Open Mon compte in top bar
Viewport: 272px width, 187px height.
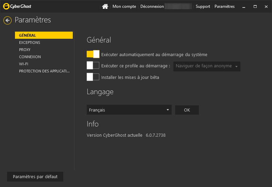pos(124,6)
